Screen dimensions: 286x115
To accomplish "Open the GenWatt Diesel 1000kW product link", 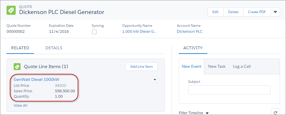I will (36, 79).
